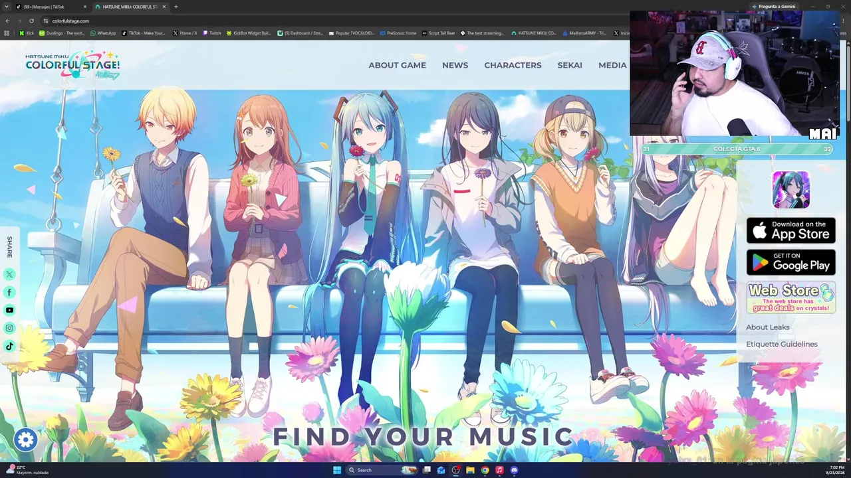Open the Etiquette Guidelines link
The height and width of the screenshot is (478, 851).
tap(781, 344)
